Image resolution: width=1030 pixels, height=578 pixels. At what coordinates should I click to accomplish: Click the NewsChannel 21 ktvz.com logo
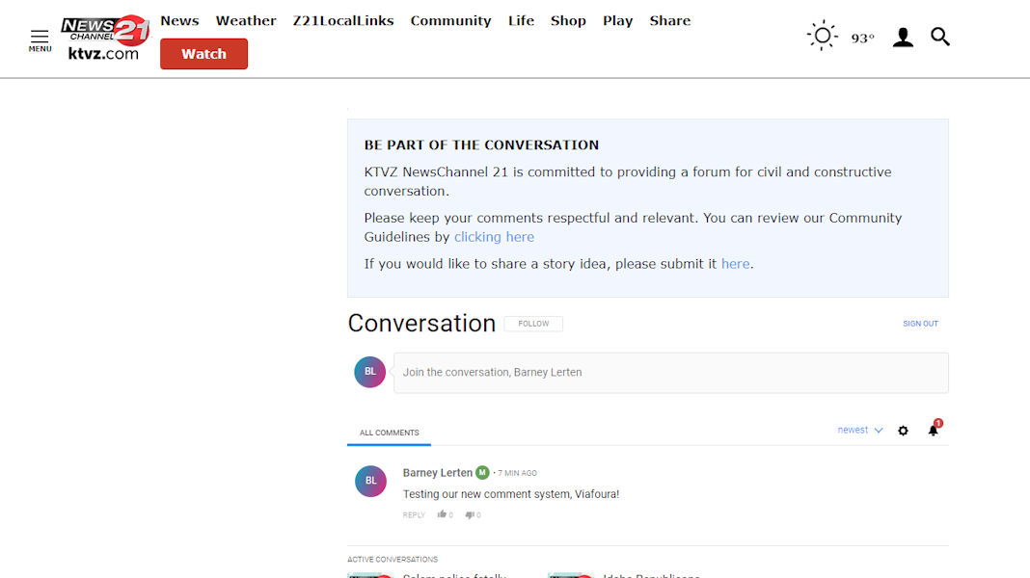[104, 39]
